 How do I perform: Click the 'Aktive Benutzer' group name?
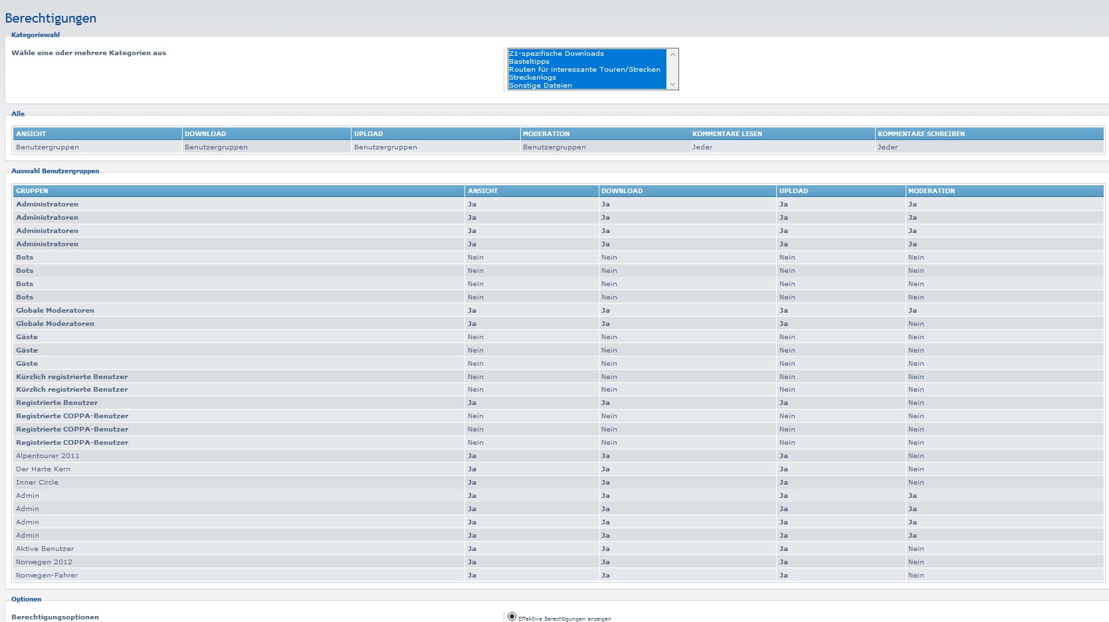pyautogui.click(x=45, y=549)
